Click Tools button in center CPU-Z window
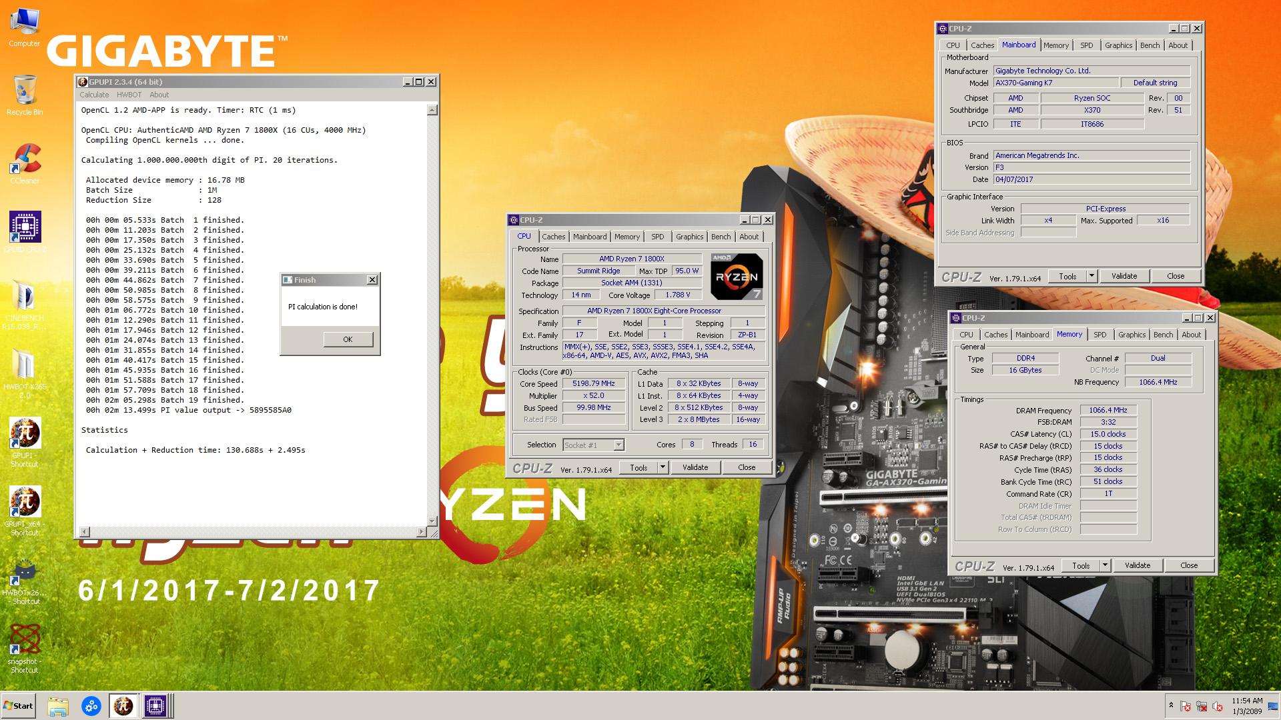The height and width of the screenshot is (720, 1281). coord(638,468)
